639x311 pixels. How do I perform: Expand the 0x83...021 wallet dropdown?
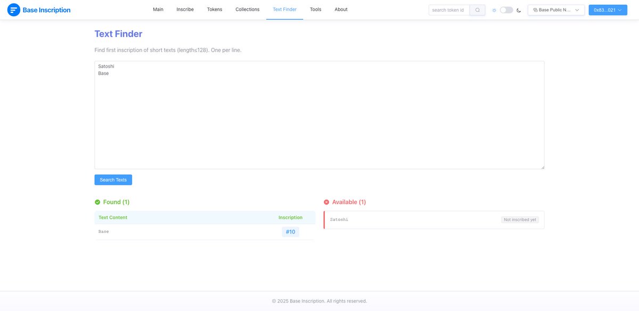coord(608,10)
